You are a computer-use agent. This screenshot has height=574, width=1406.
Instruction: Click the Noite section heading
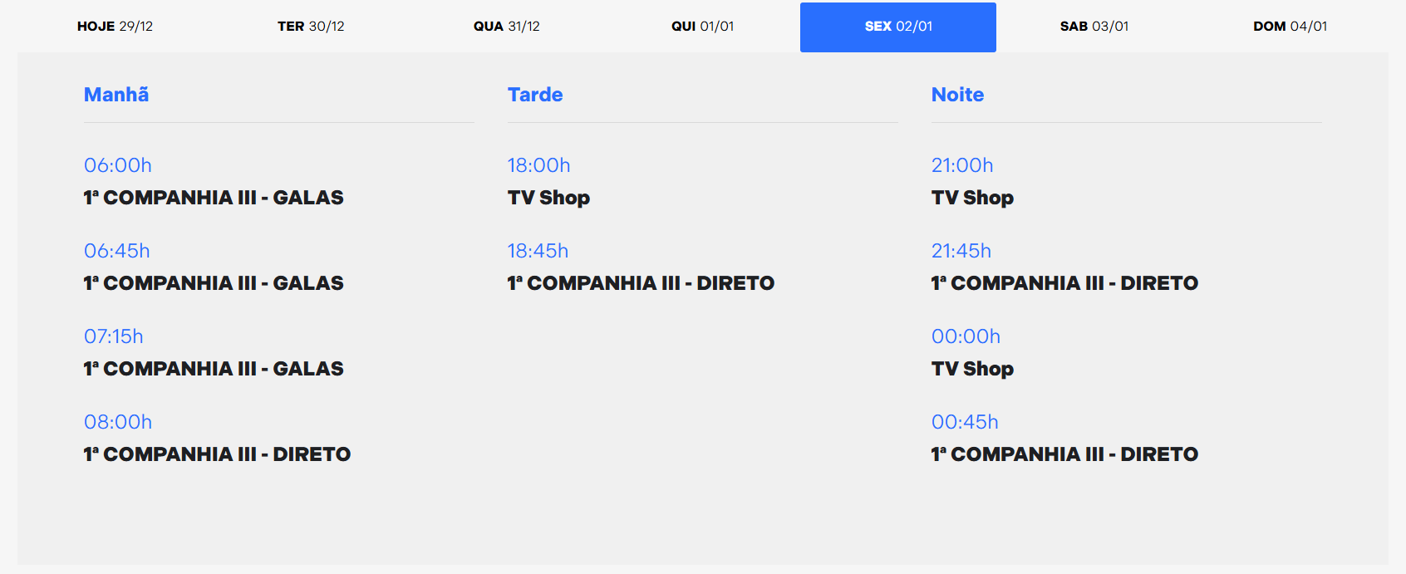[x=957, y=95]
